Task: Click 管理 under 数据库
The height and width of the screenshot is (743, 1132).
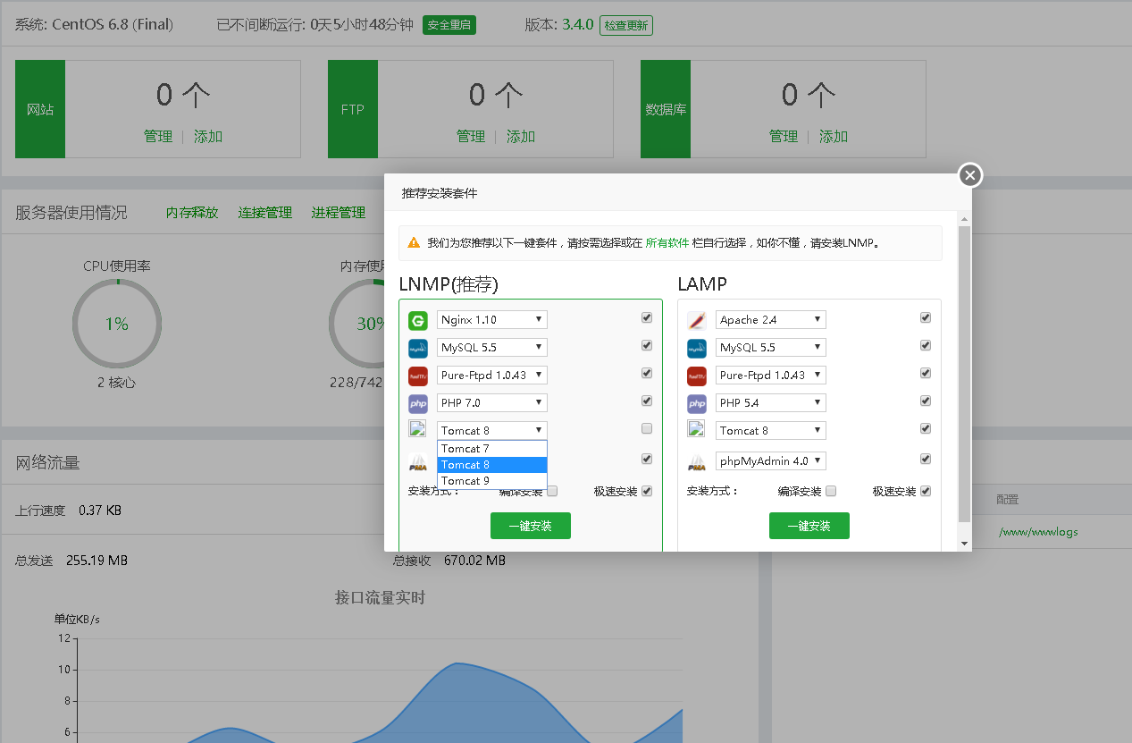Action: (784, 137)
